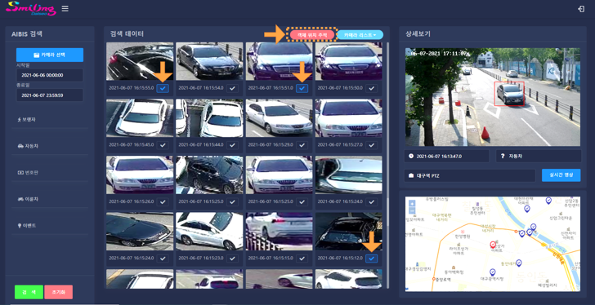595x305 pixels.
Task: Open white car thumbnail dated 16:15:45.0
Action: (x=140, y=118)
